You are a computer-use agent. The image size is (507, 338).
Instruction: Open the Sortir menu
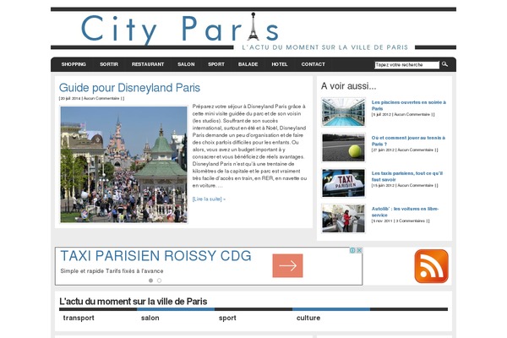point(109,64)
